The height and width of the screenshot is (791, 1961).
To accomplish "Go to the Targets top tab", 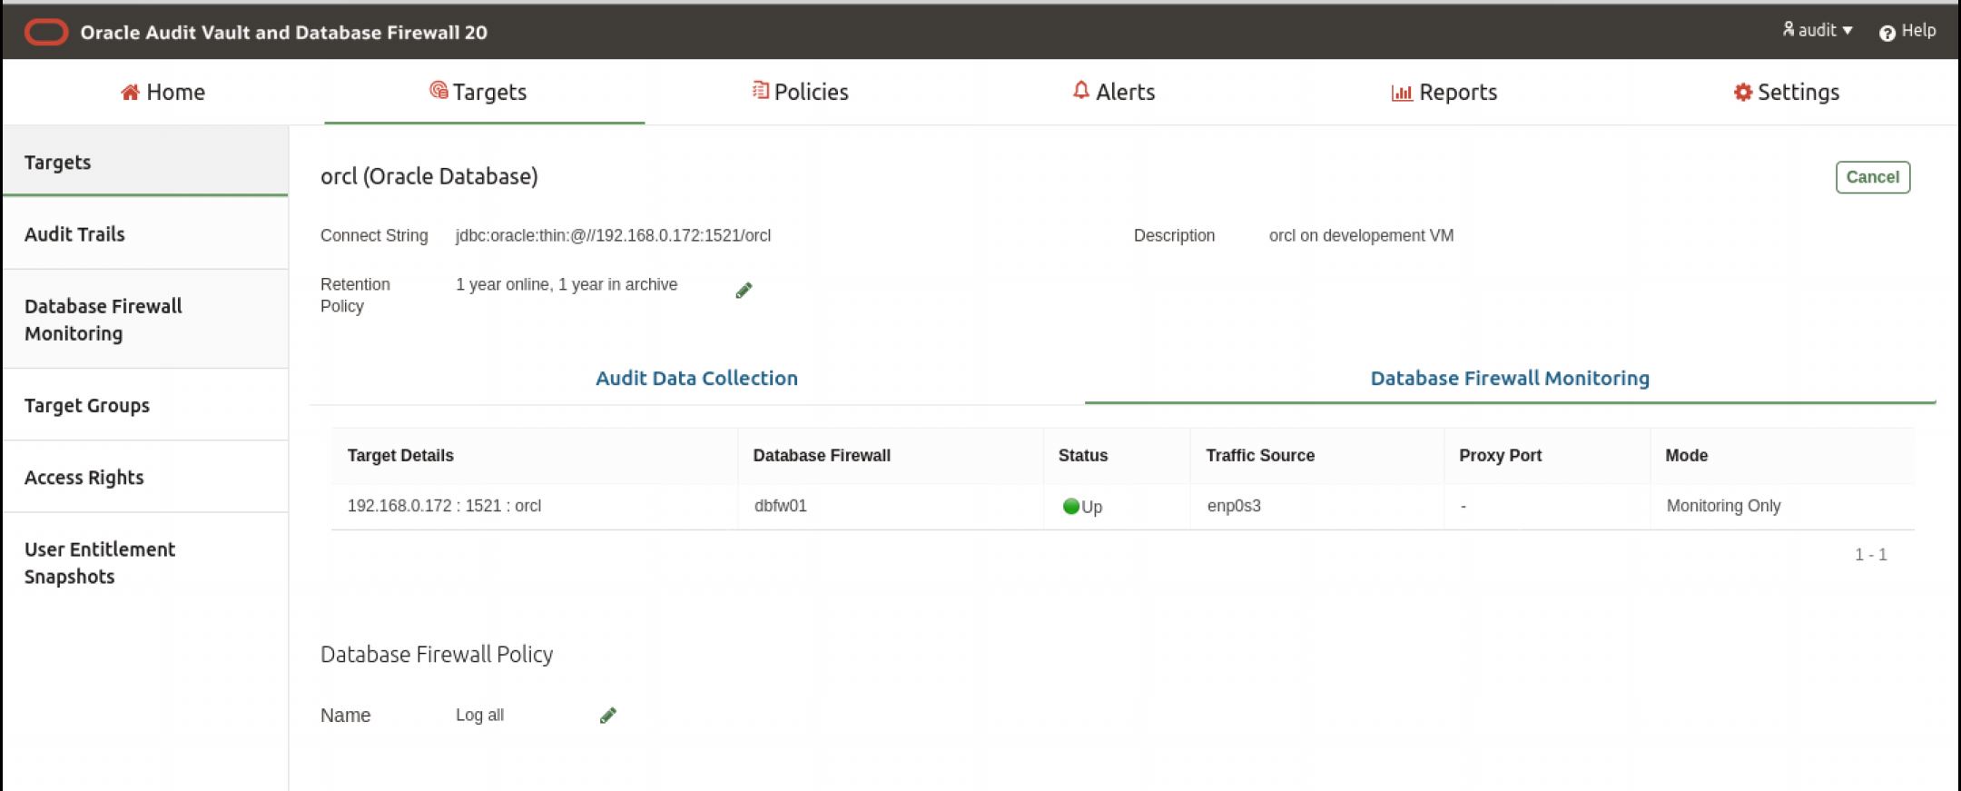I will point(478,92).
